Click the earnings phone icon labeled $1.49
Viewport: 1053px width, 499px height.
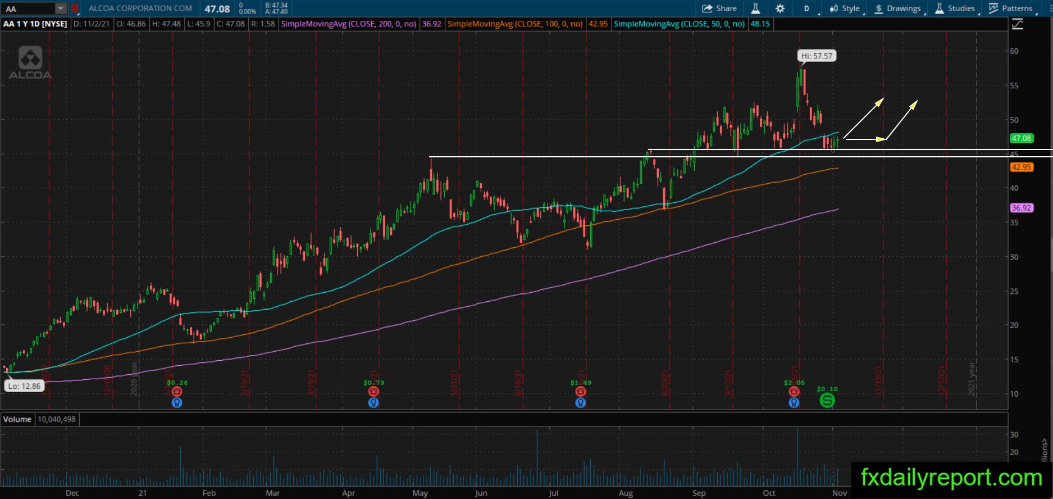(x=581, y=392)
